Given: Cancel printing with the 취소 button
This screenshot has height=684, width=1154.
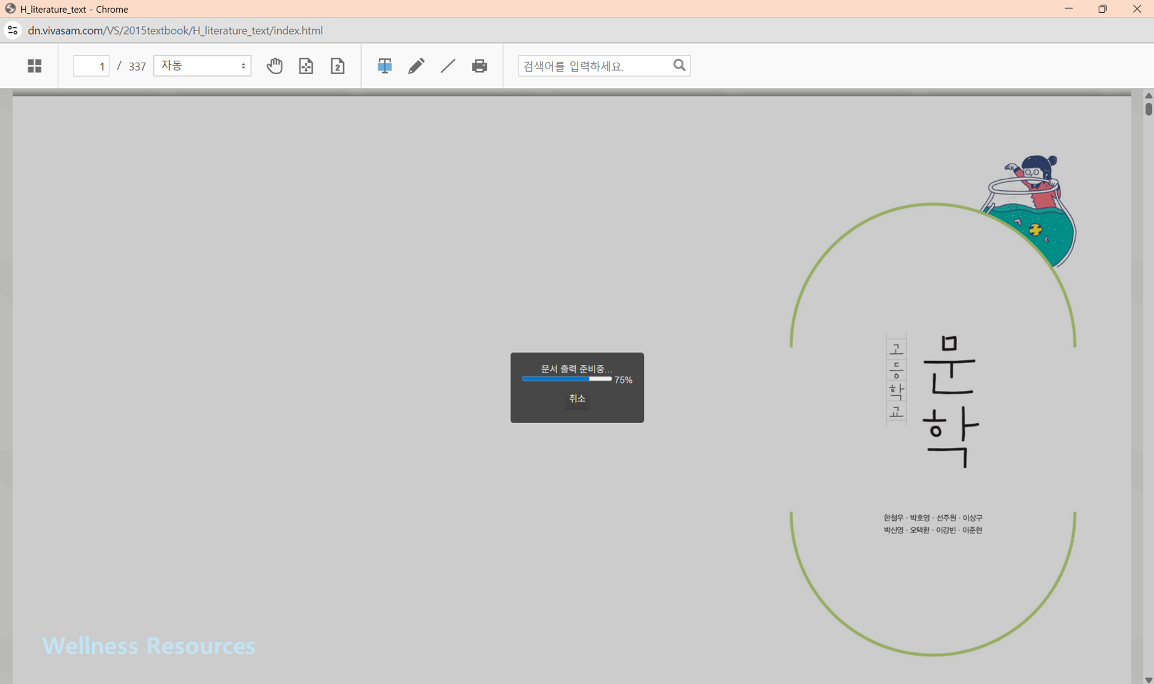Looking at the screenshot, I should pyautogui.click(x=577, y=398).
